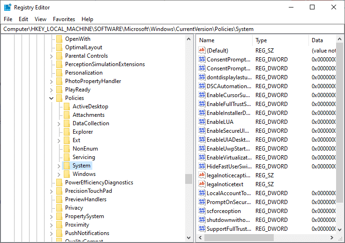
Task: Open the Edit menu
Action: pyautogui.click(x=23, y=19)
